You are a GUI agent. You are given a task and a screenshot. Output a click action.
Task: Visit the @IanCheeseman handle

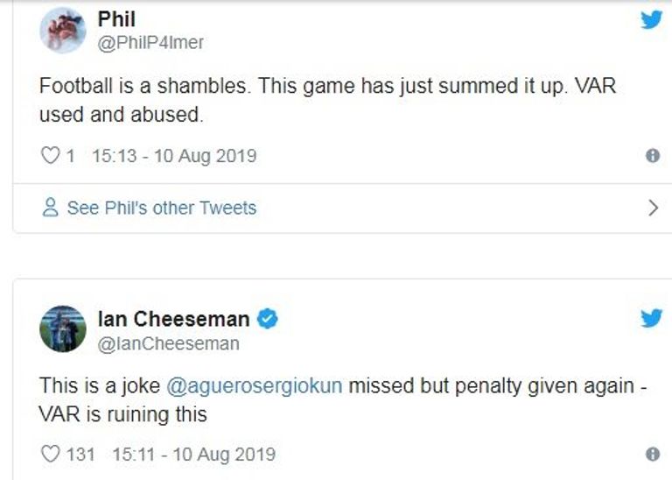point(168,343)
